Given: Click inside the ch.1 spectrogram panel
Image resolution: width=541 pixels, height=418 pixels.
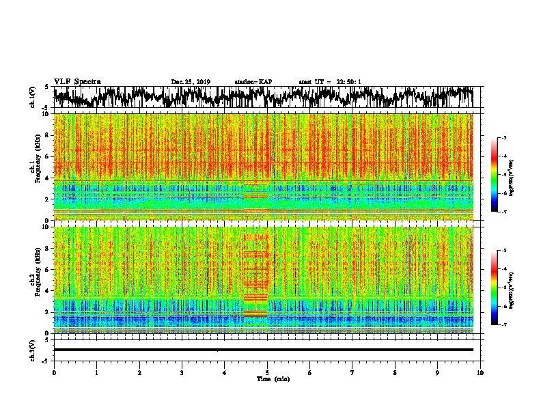Looking at the screenshot, I should pos(263,167).
